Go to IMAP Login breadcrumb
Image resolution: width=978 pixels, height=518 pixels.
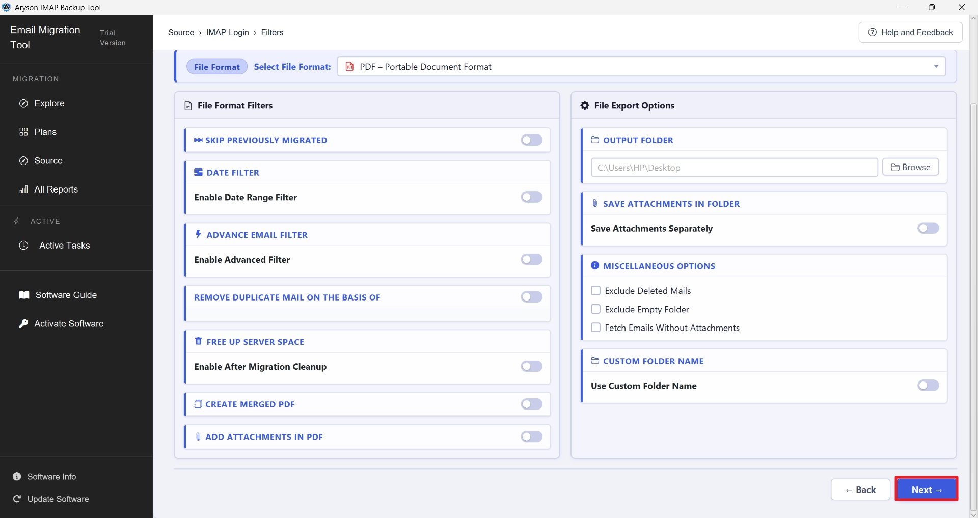pyautogui.click(x=228, y=32)
